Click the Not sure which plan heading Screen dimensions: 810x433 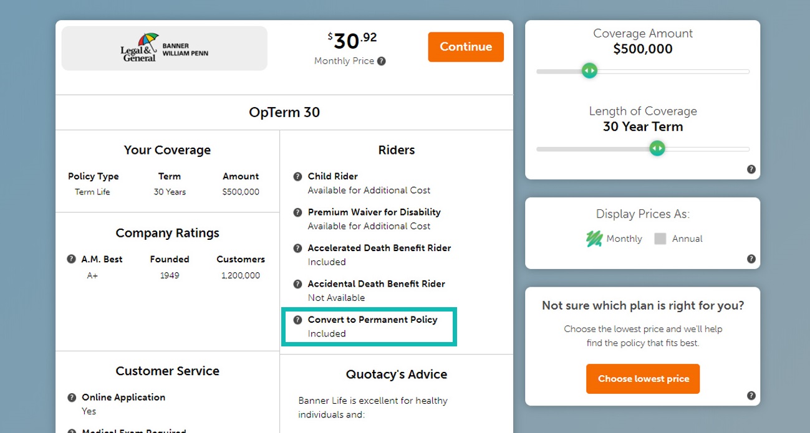(643, 305)
